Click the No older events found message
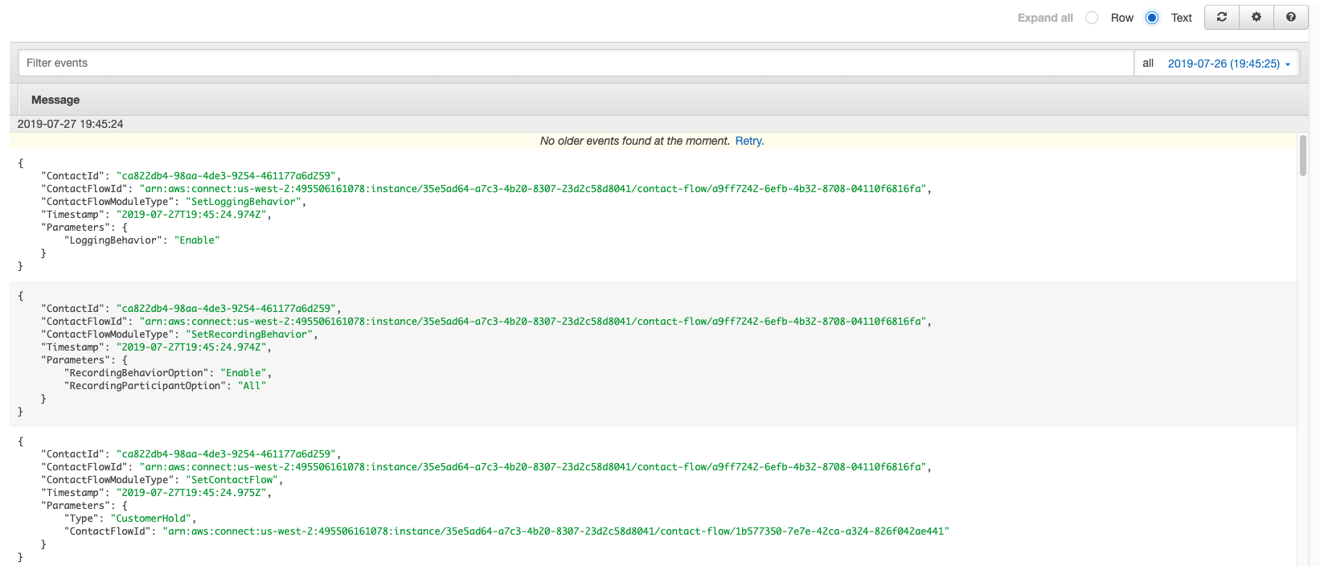1320x566 pixels. (635, 141)
